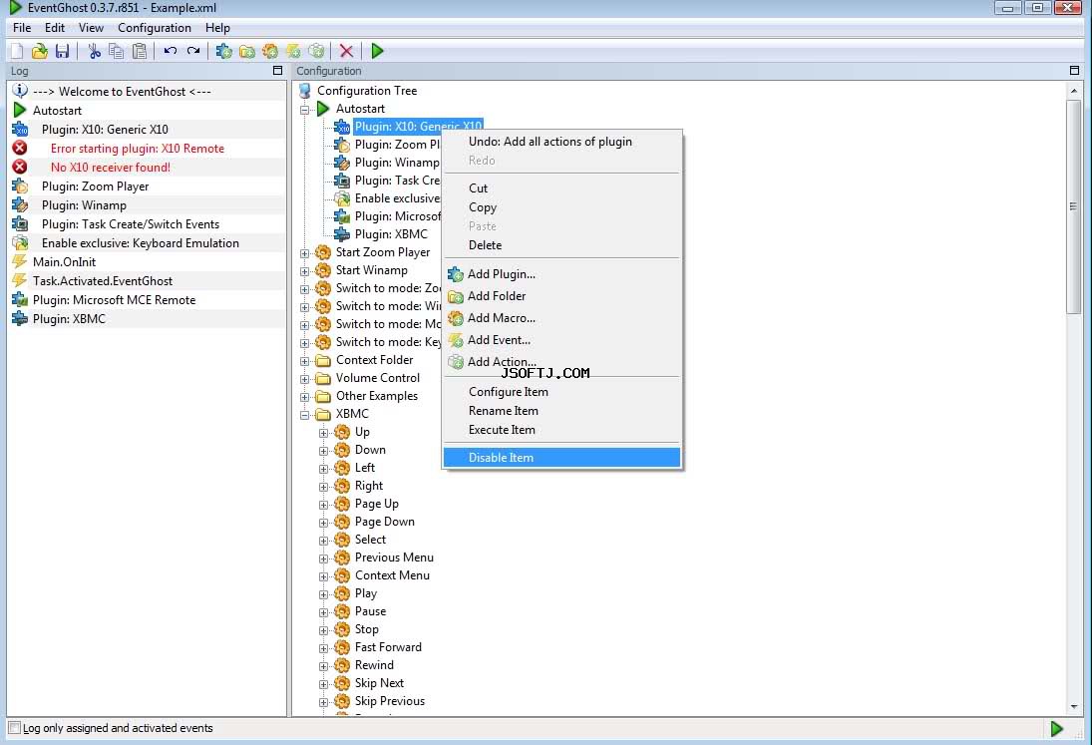This screenshot has height=745, width=1092.
Task: Choose Configure Item from context menu
Action: tap(561, 392)
